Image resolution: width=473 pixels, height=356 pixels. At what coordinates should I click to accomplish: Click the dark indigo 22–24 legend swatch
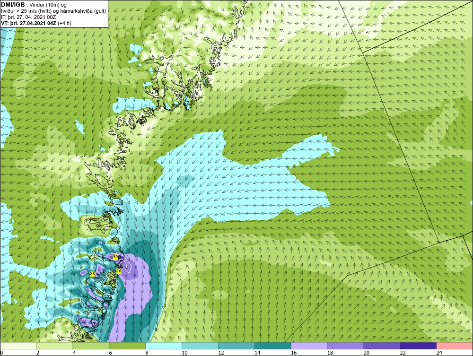pos(418,346)
